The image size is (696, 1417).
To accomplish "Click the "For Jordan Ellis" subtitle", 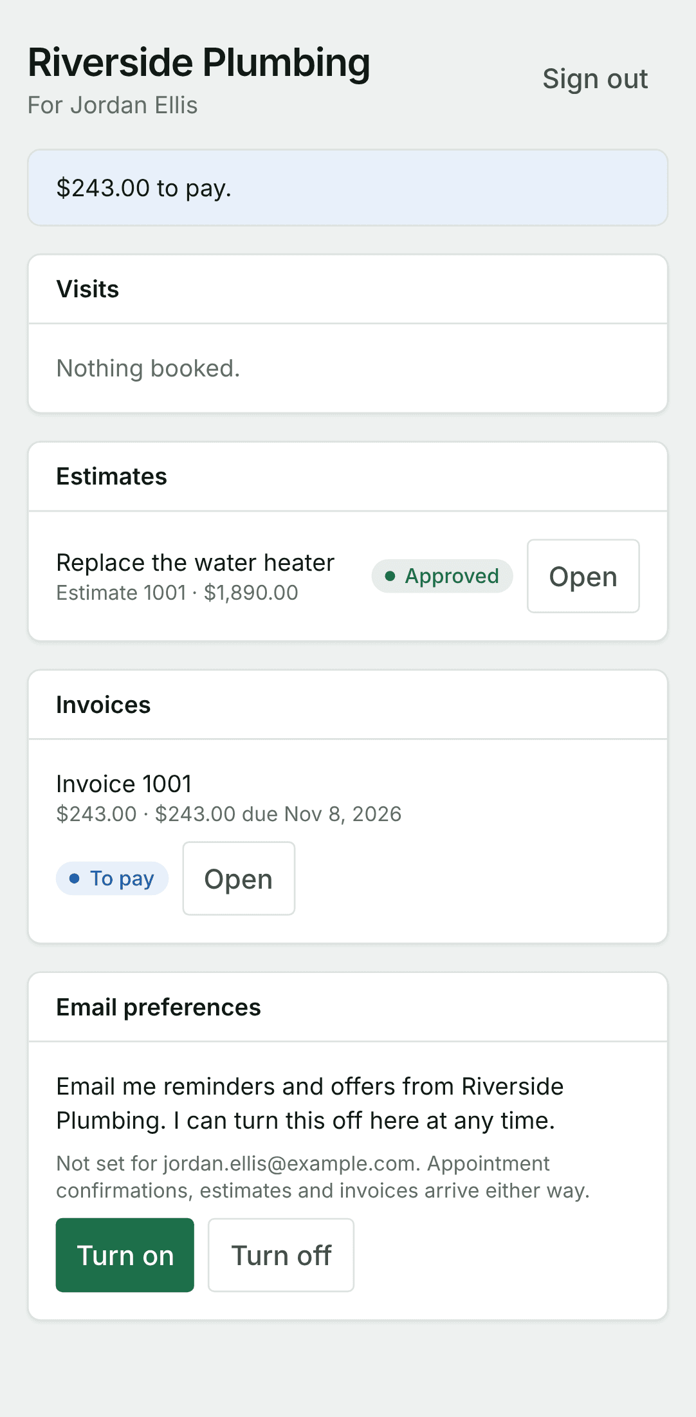I will click(113, 106).
